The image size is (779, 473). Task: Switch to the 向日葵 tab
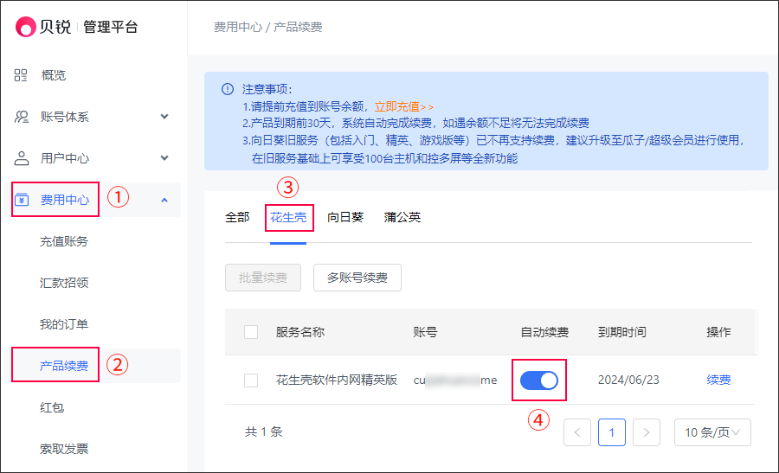(345, 217)
